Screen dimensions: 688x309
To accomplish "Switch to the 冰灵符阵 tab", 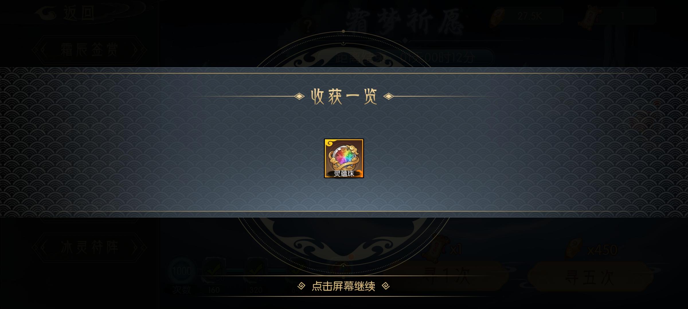I will (89, 248).
